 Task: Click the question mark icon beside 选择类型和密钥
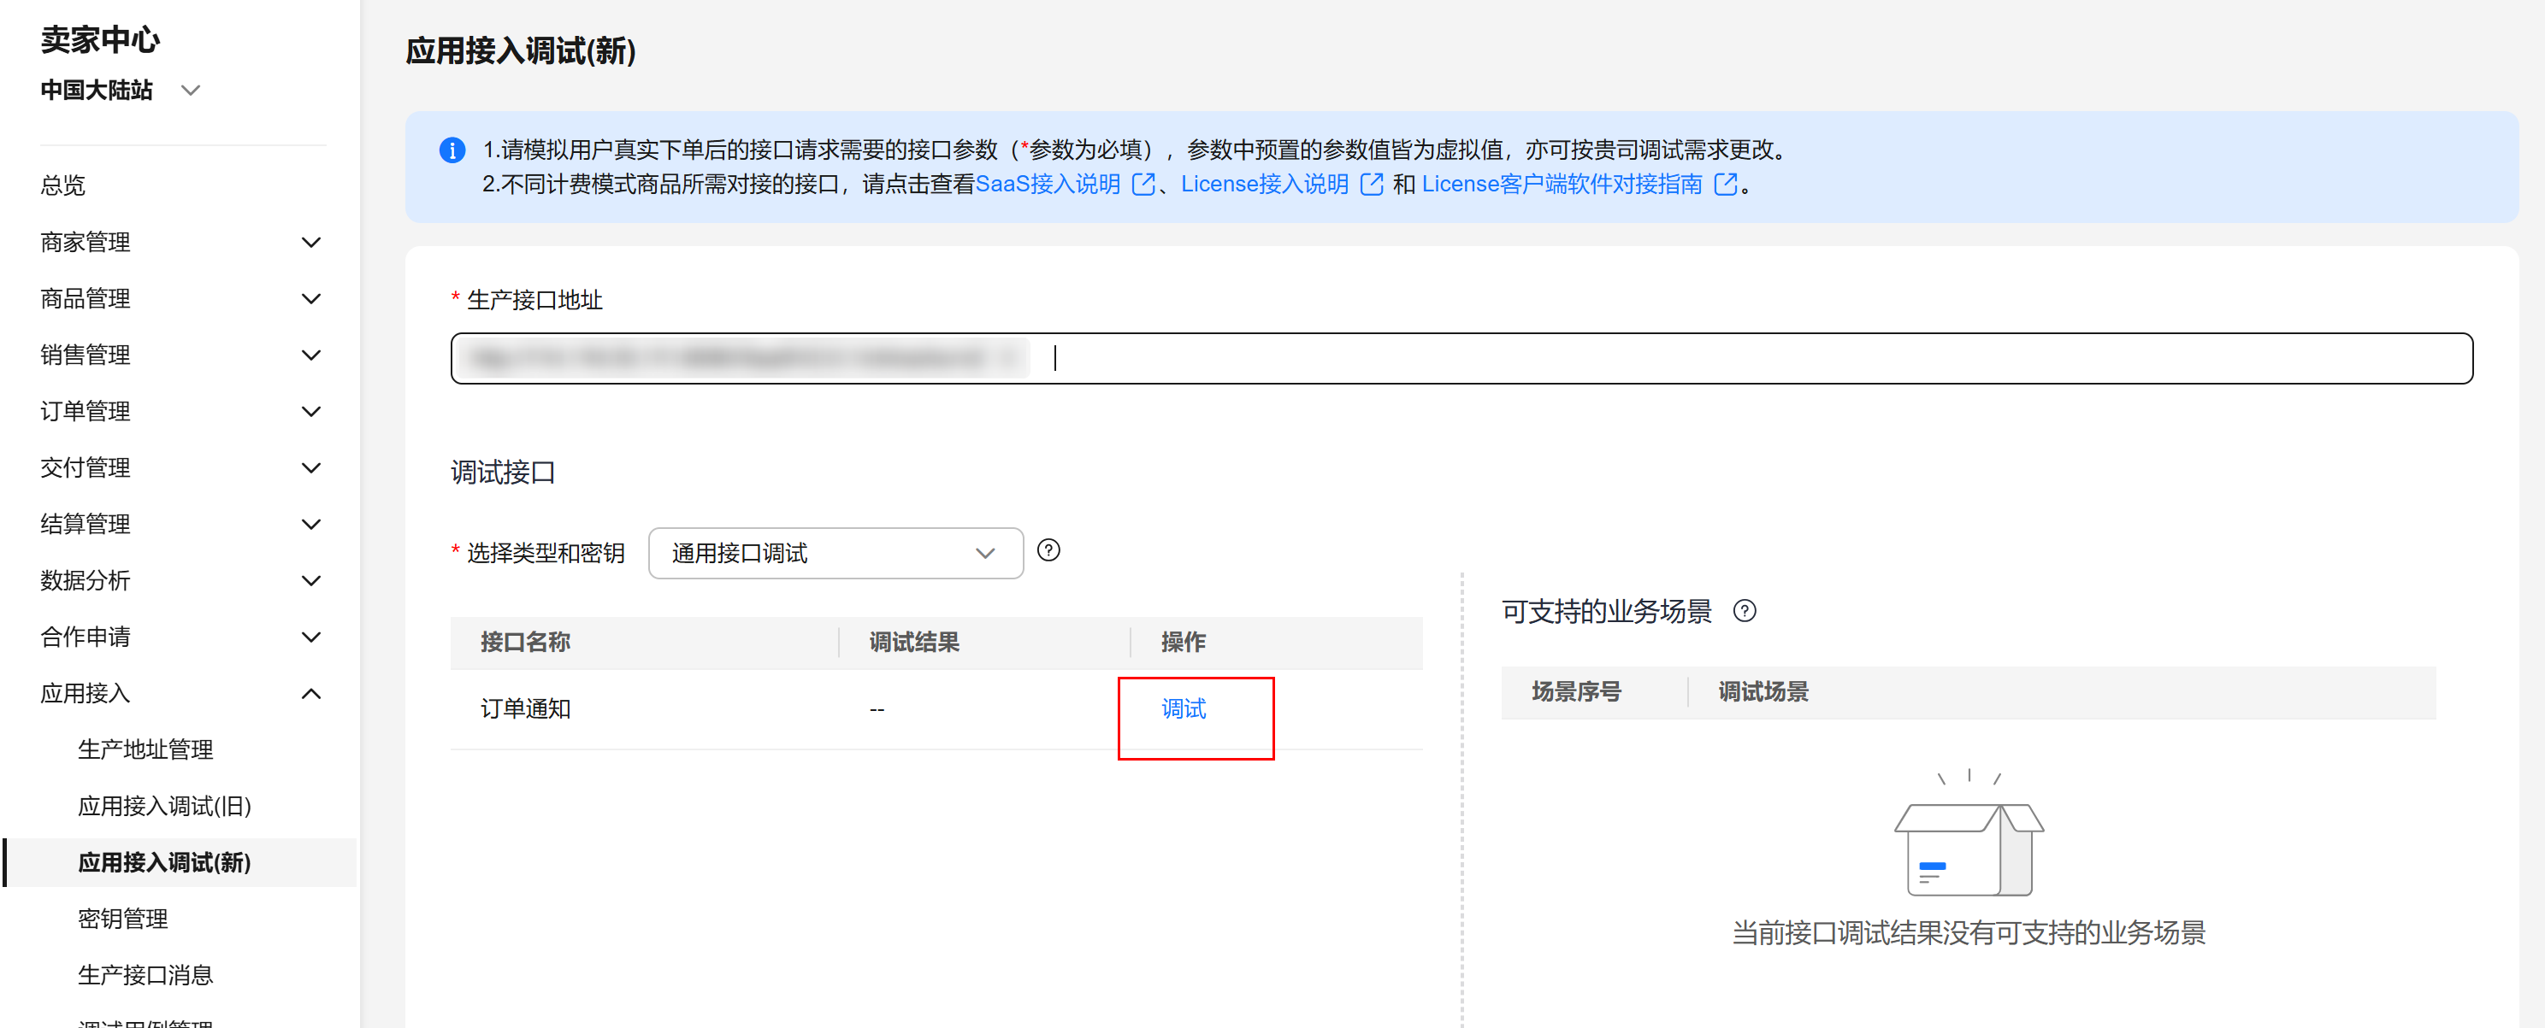(1049, 551)
